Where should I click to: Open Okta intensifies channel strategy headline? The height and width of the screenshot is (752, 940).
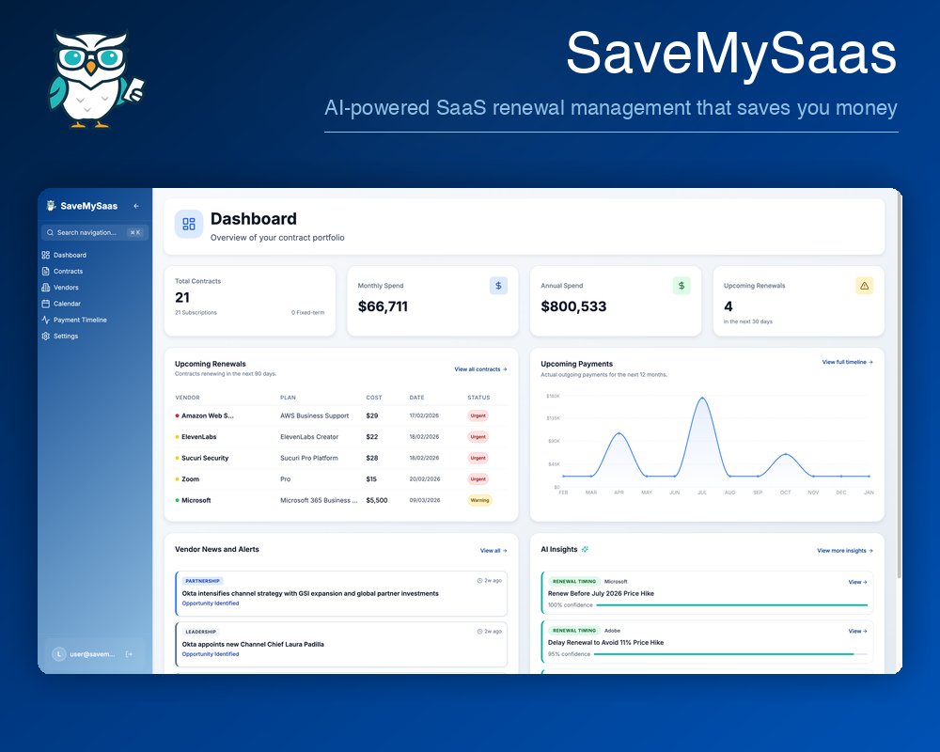coord(310,594)
